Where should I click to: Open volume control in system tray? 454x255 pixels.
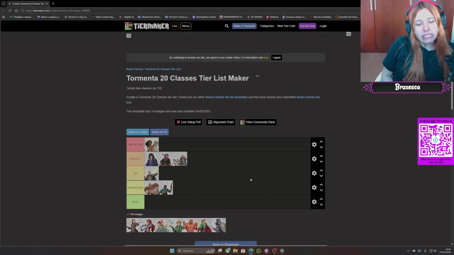[x=435, y=251]
